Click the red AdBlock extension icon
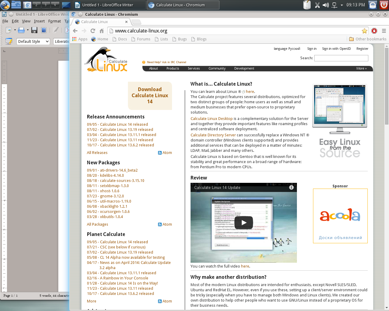 click(x=374, y=31)
